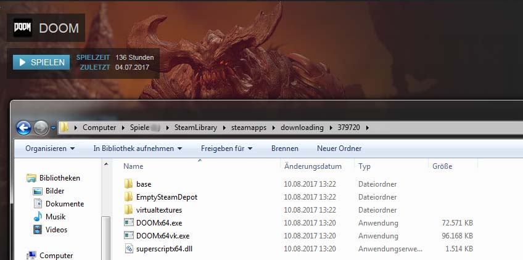Viewport: 523px width, 260px height.
Task: Click the EmptySteamDepot folder icon
Action: click(128, 197)
